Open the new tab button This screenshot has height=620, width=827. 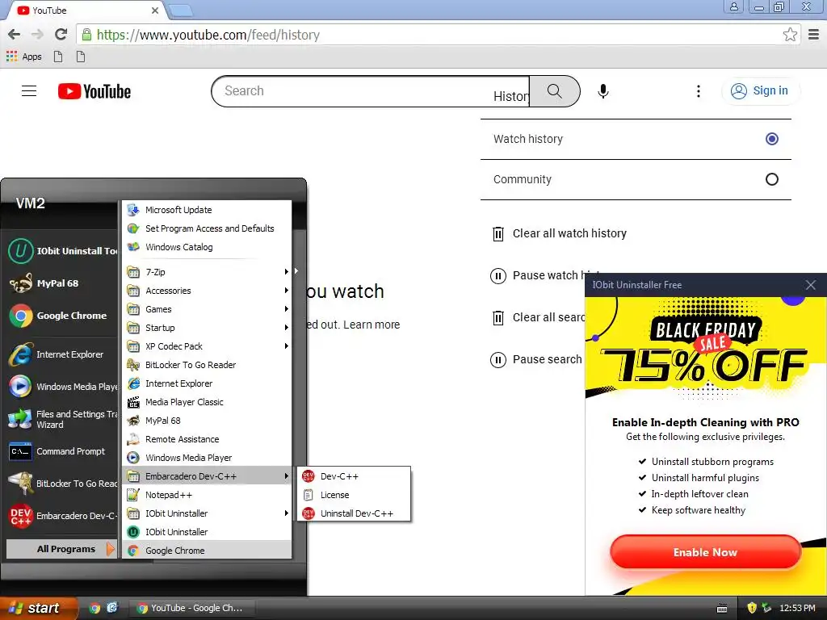coord(180,10)
